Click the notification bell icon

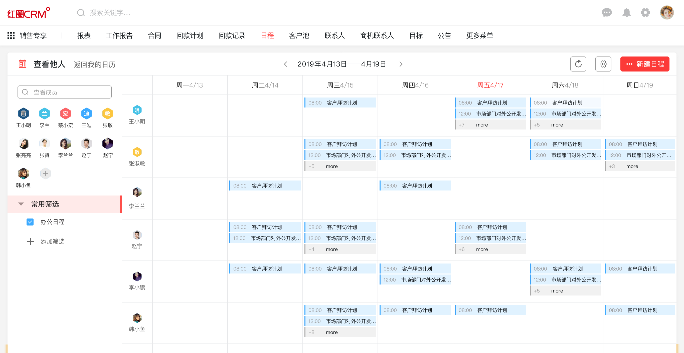[626, 12]
